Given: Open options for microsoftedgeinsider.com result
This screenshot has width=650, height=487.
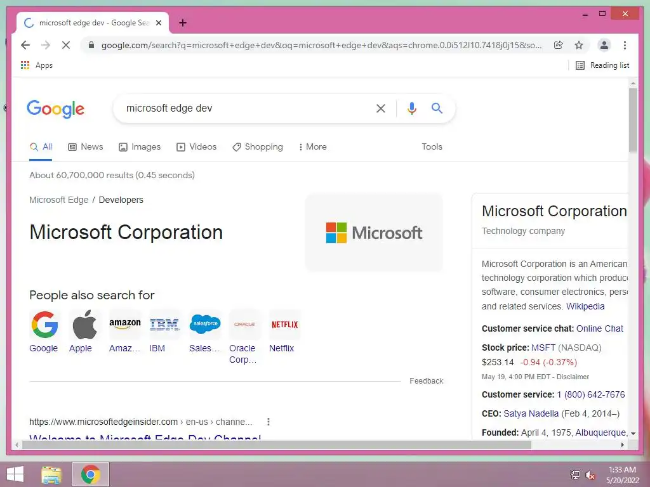Looking at the screenshot, I should [x=269, y=422].
